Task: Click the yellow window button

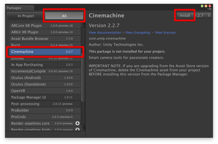Action: click(x=206, y=6)
